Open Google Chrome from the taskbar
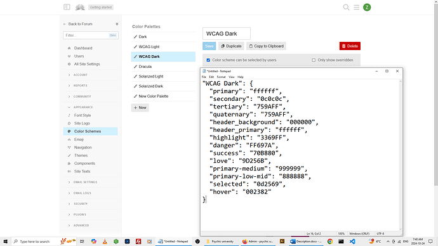Screen dimensions: 438x246 tap(330, 242)
